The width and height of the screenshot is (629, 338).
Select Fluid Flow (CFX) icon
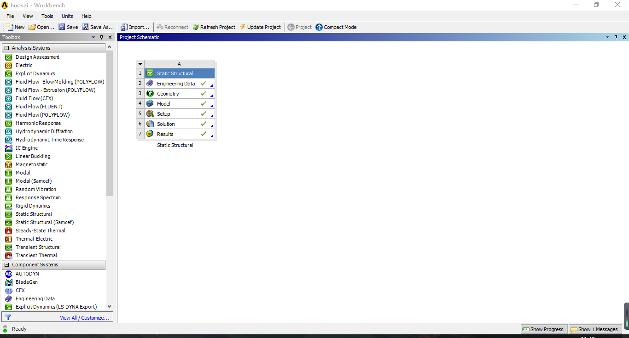pos(8,98)
